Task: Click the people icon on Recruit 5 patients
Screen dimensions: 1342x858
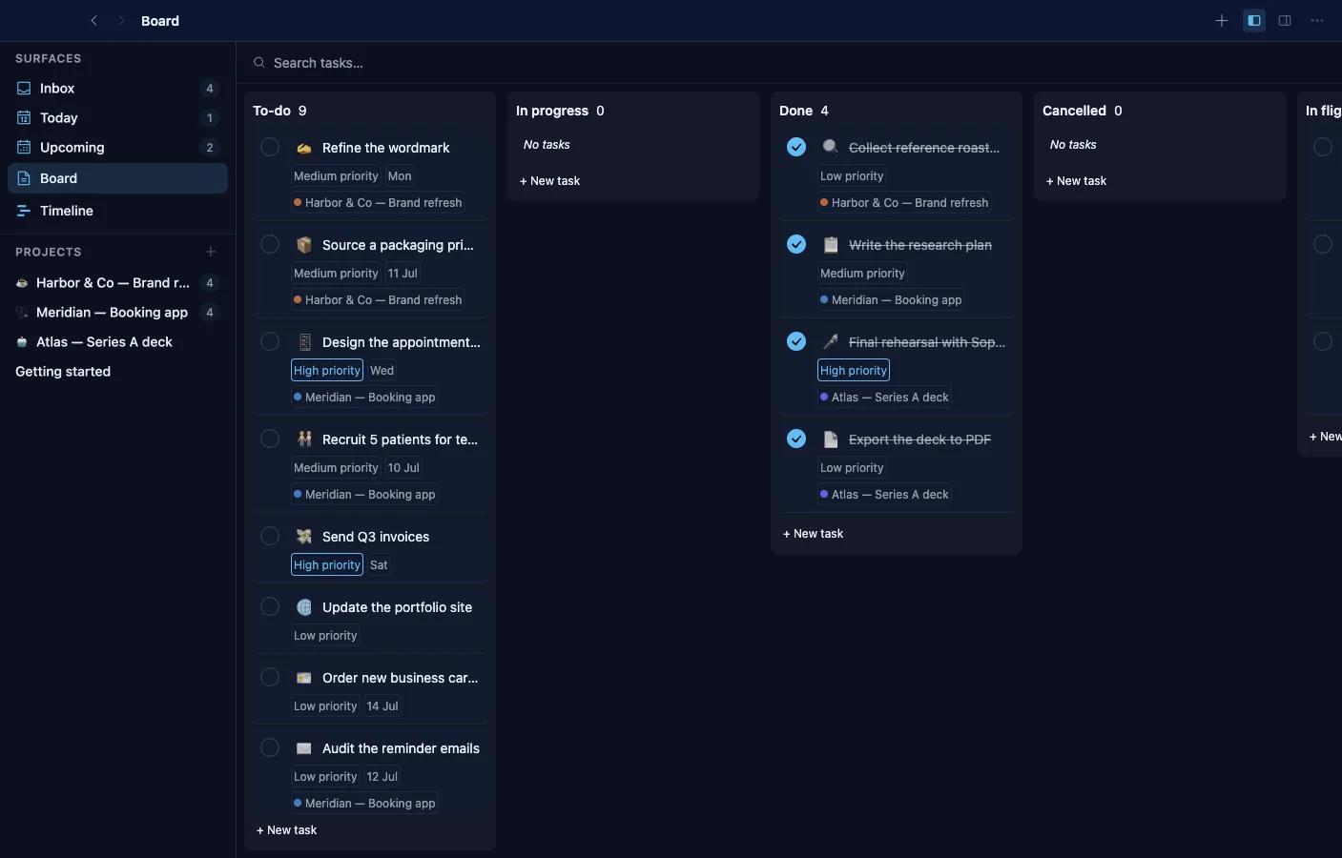Action: [304, 439]
